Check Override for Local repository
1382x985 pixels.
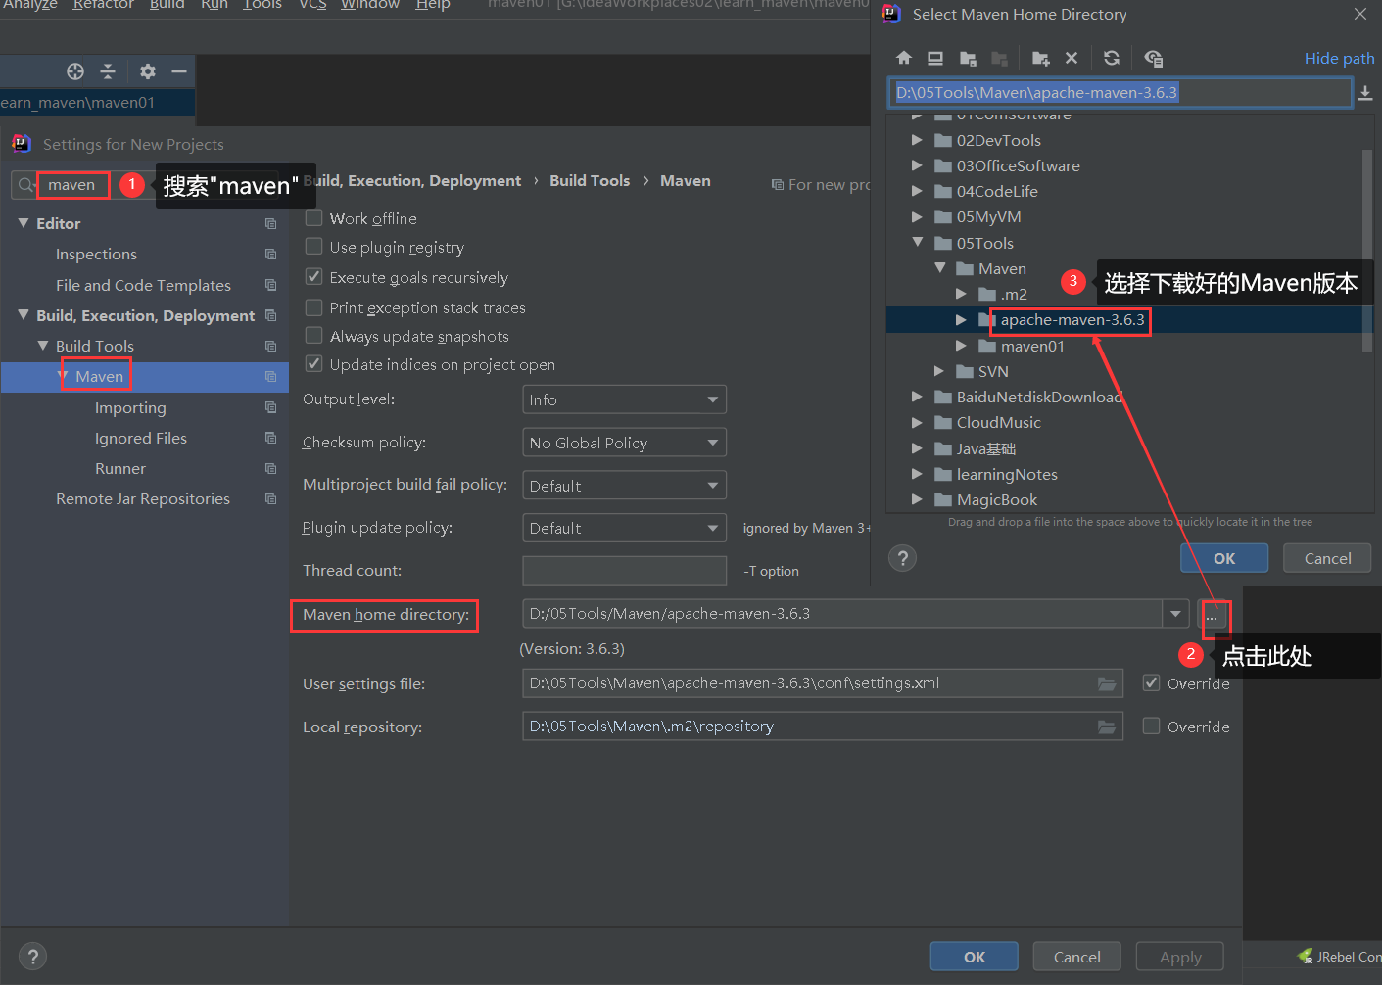(x=1152, y=726)
